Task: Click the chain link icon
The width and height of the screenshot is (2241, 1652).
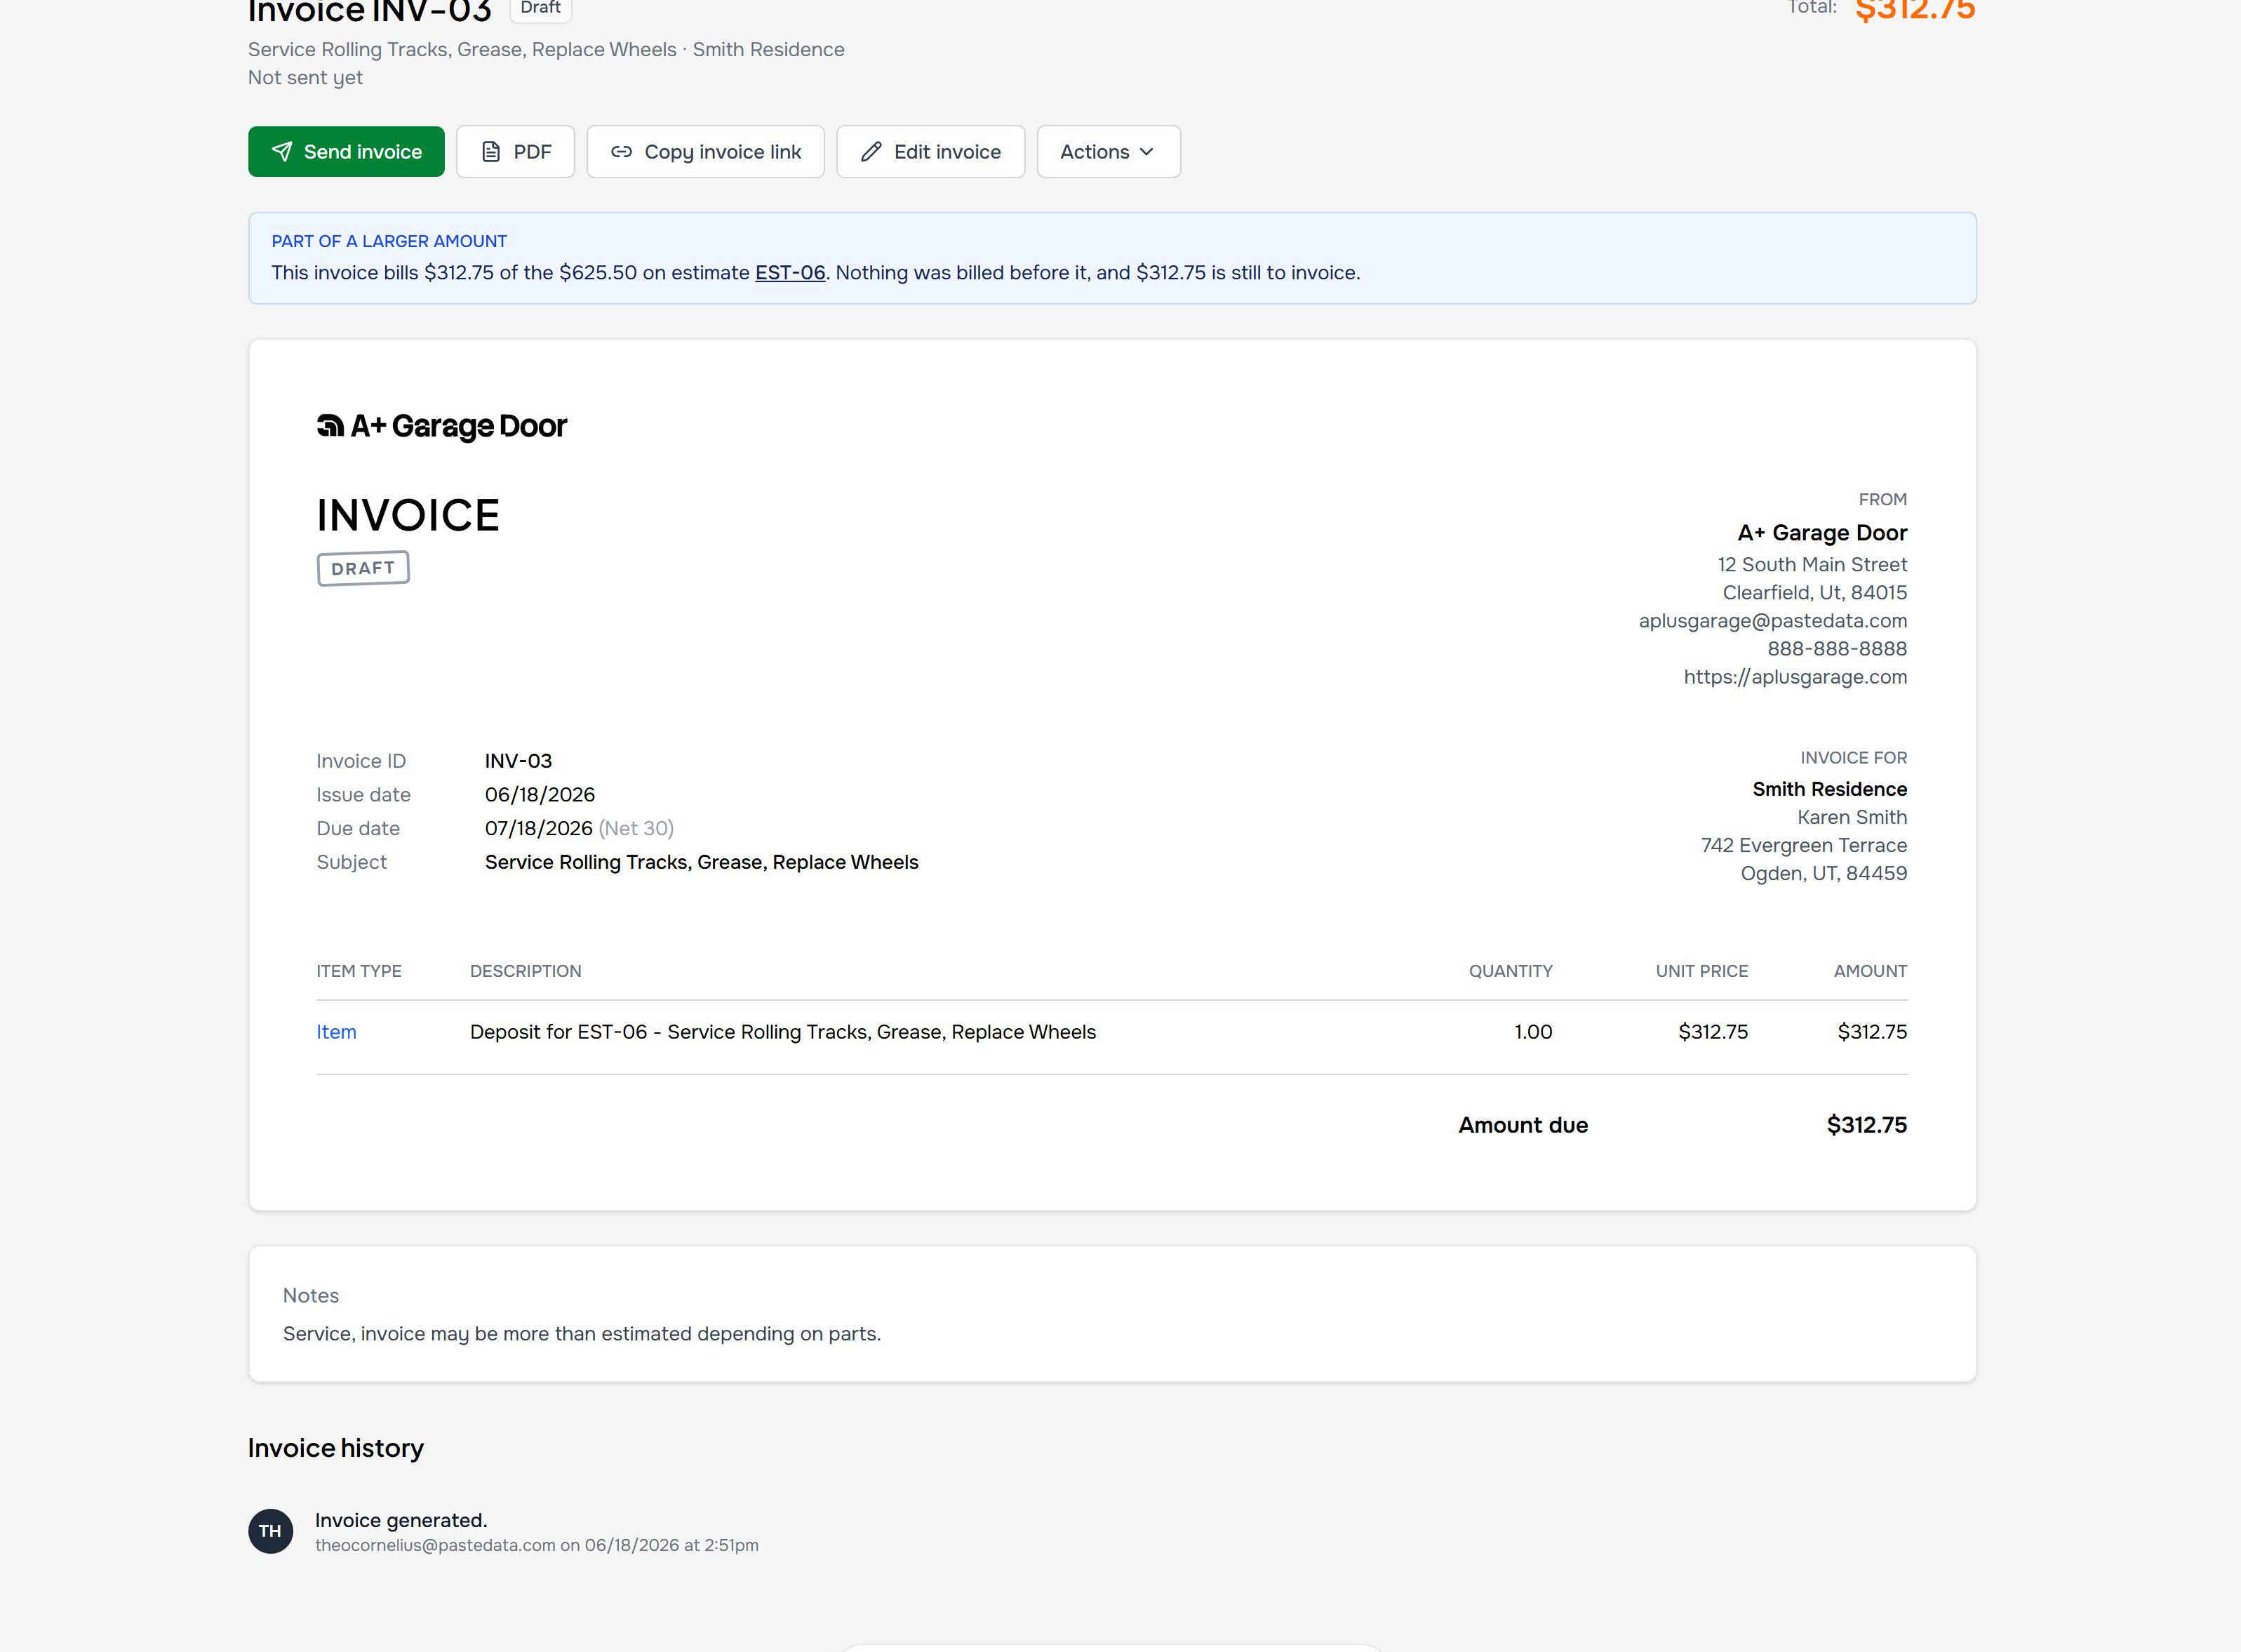Action: tap(622, 152)
